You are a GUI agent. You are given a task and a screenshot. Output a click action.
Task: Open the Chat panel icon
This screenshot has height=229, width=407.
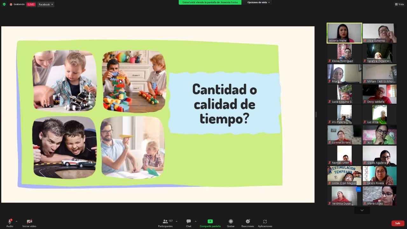point(189,221)
